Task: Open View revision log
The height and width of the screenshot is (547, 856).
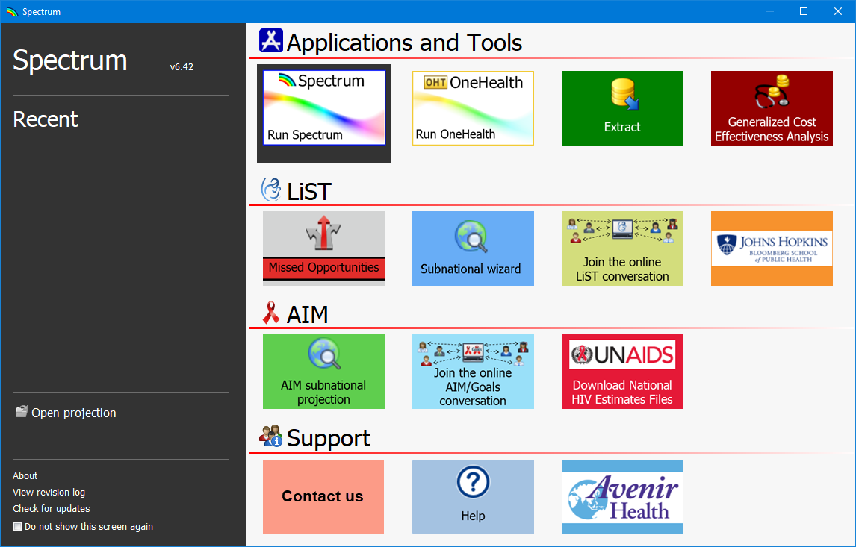Action: point(49,492)
